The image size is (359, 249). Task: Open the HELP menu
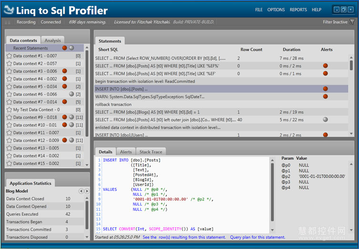click(x=317, y=10)
